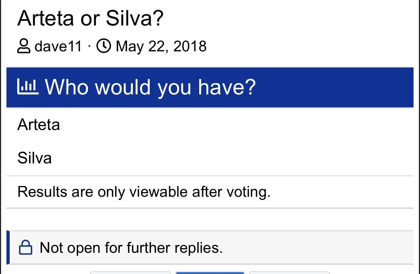Click the May 22, 2018 post date
The height and width of the screenshot is (274, 420).
click(x=161, y=47)
